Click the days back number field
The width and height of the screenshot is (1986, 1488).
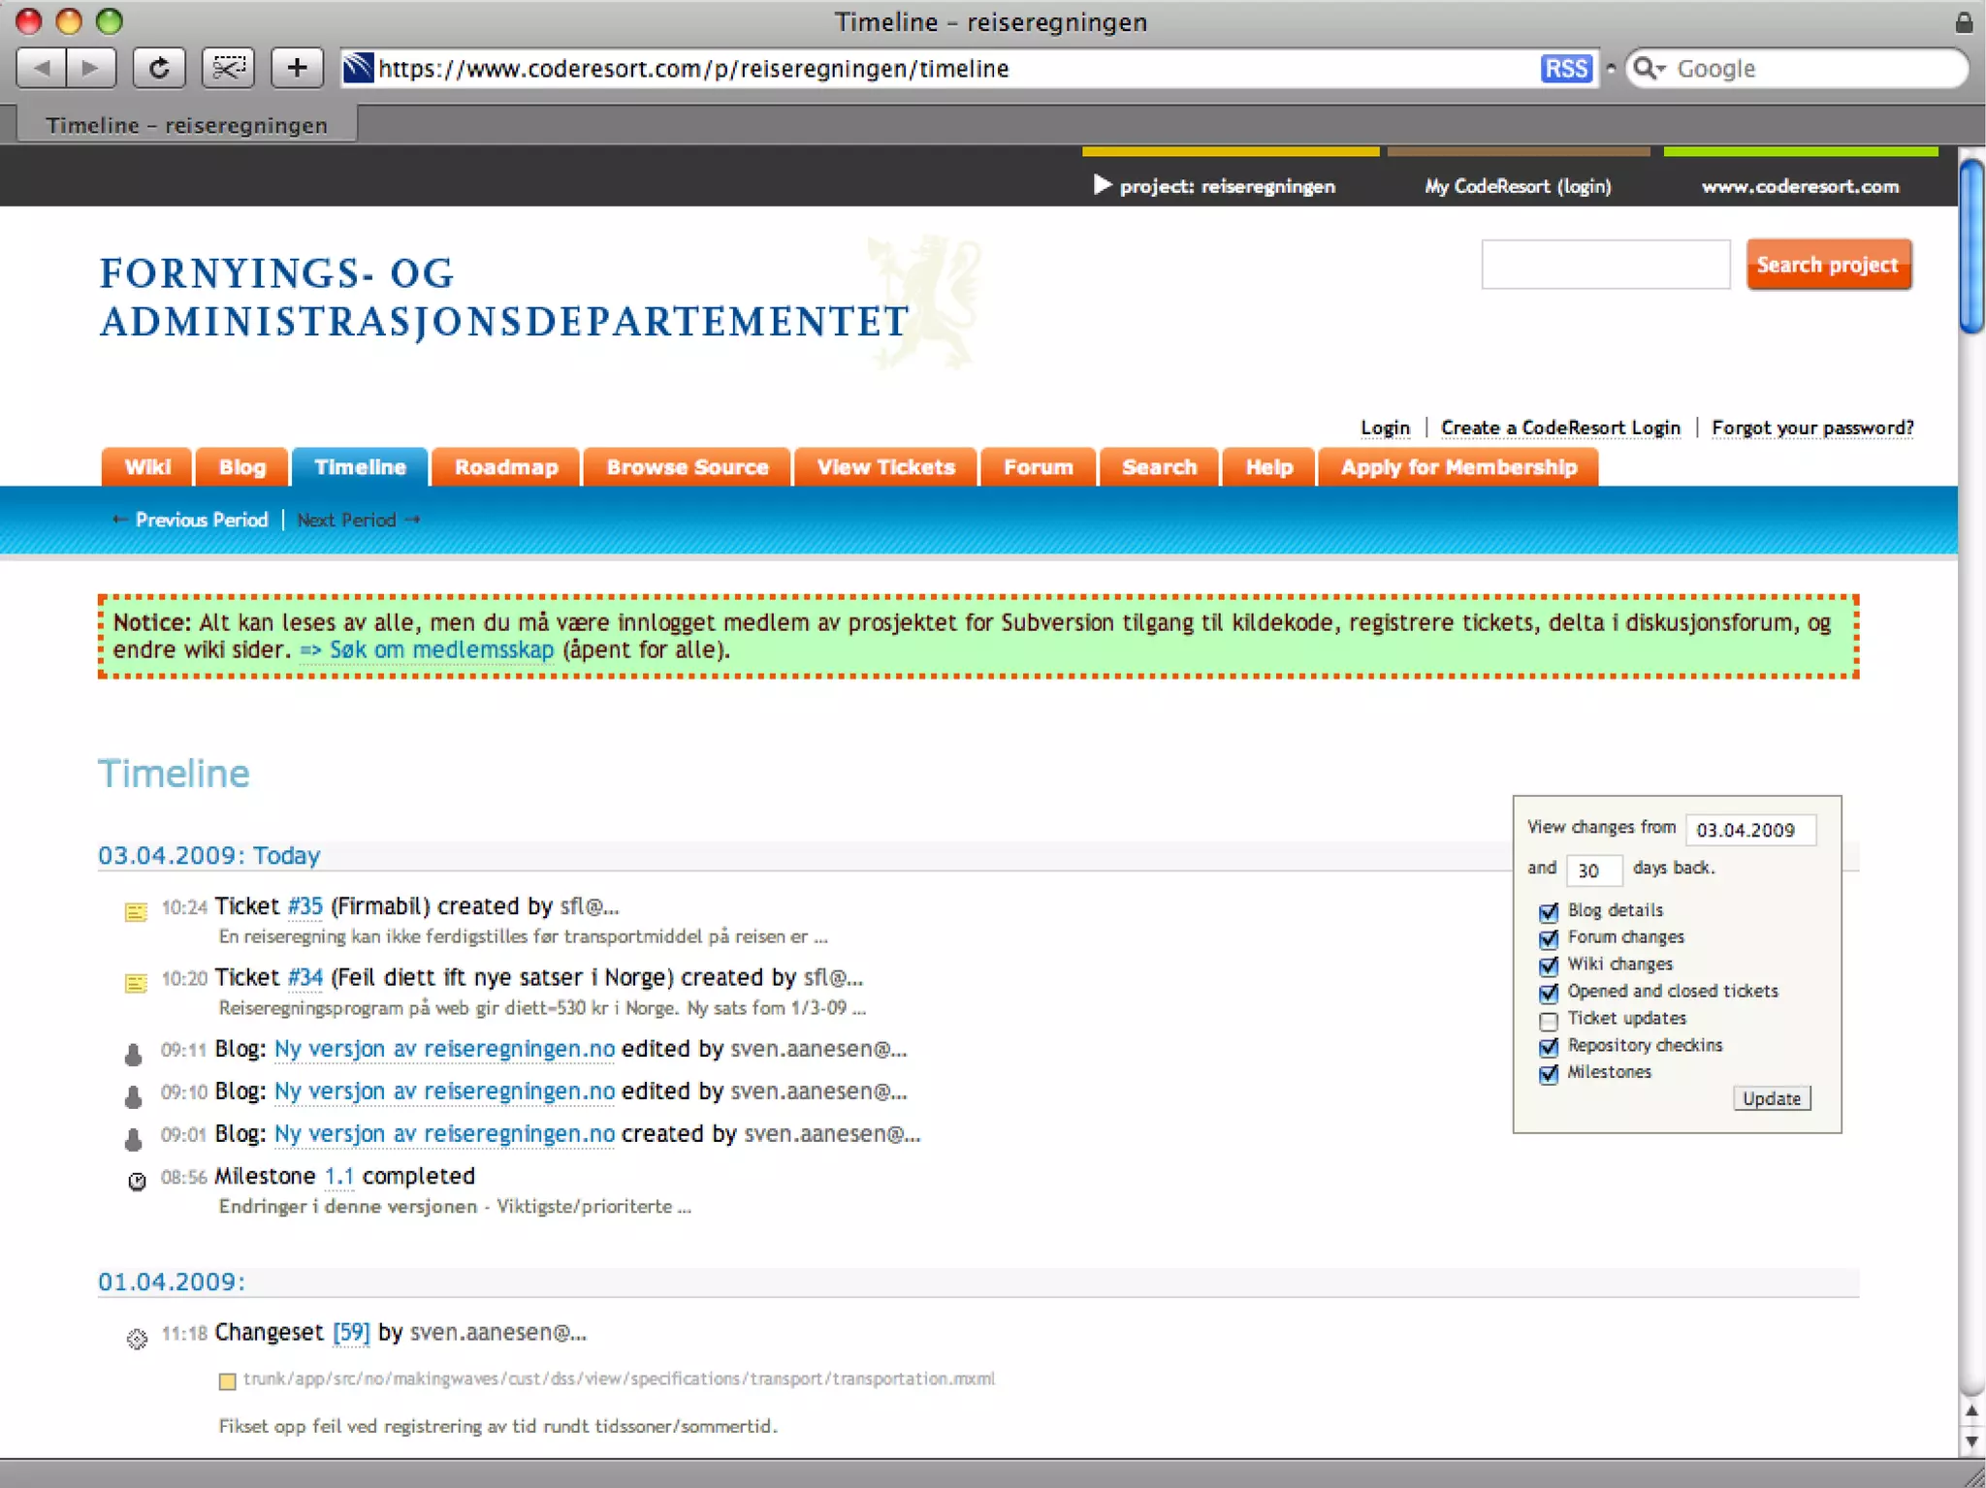pos(1592,870)
